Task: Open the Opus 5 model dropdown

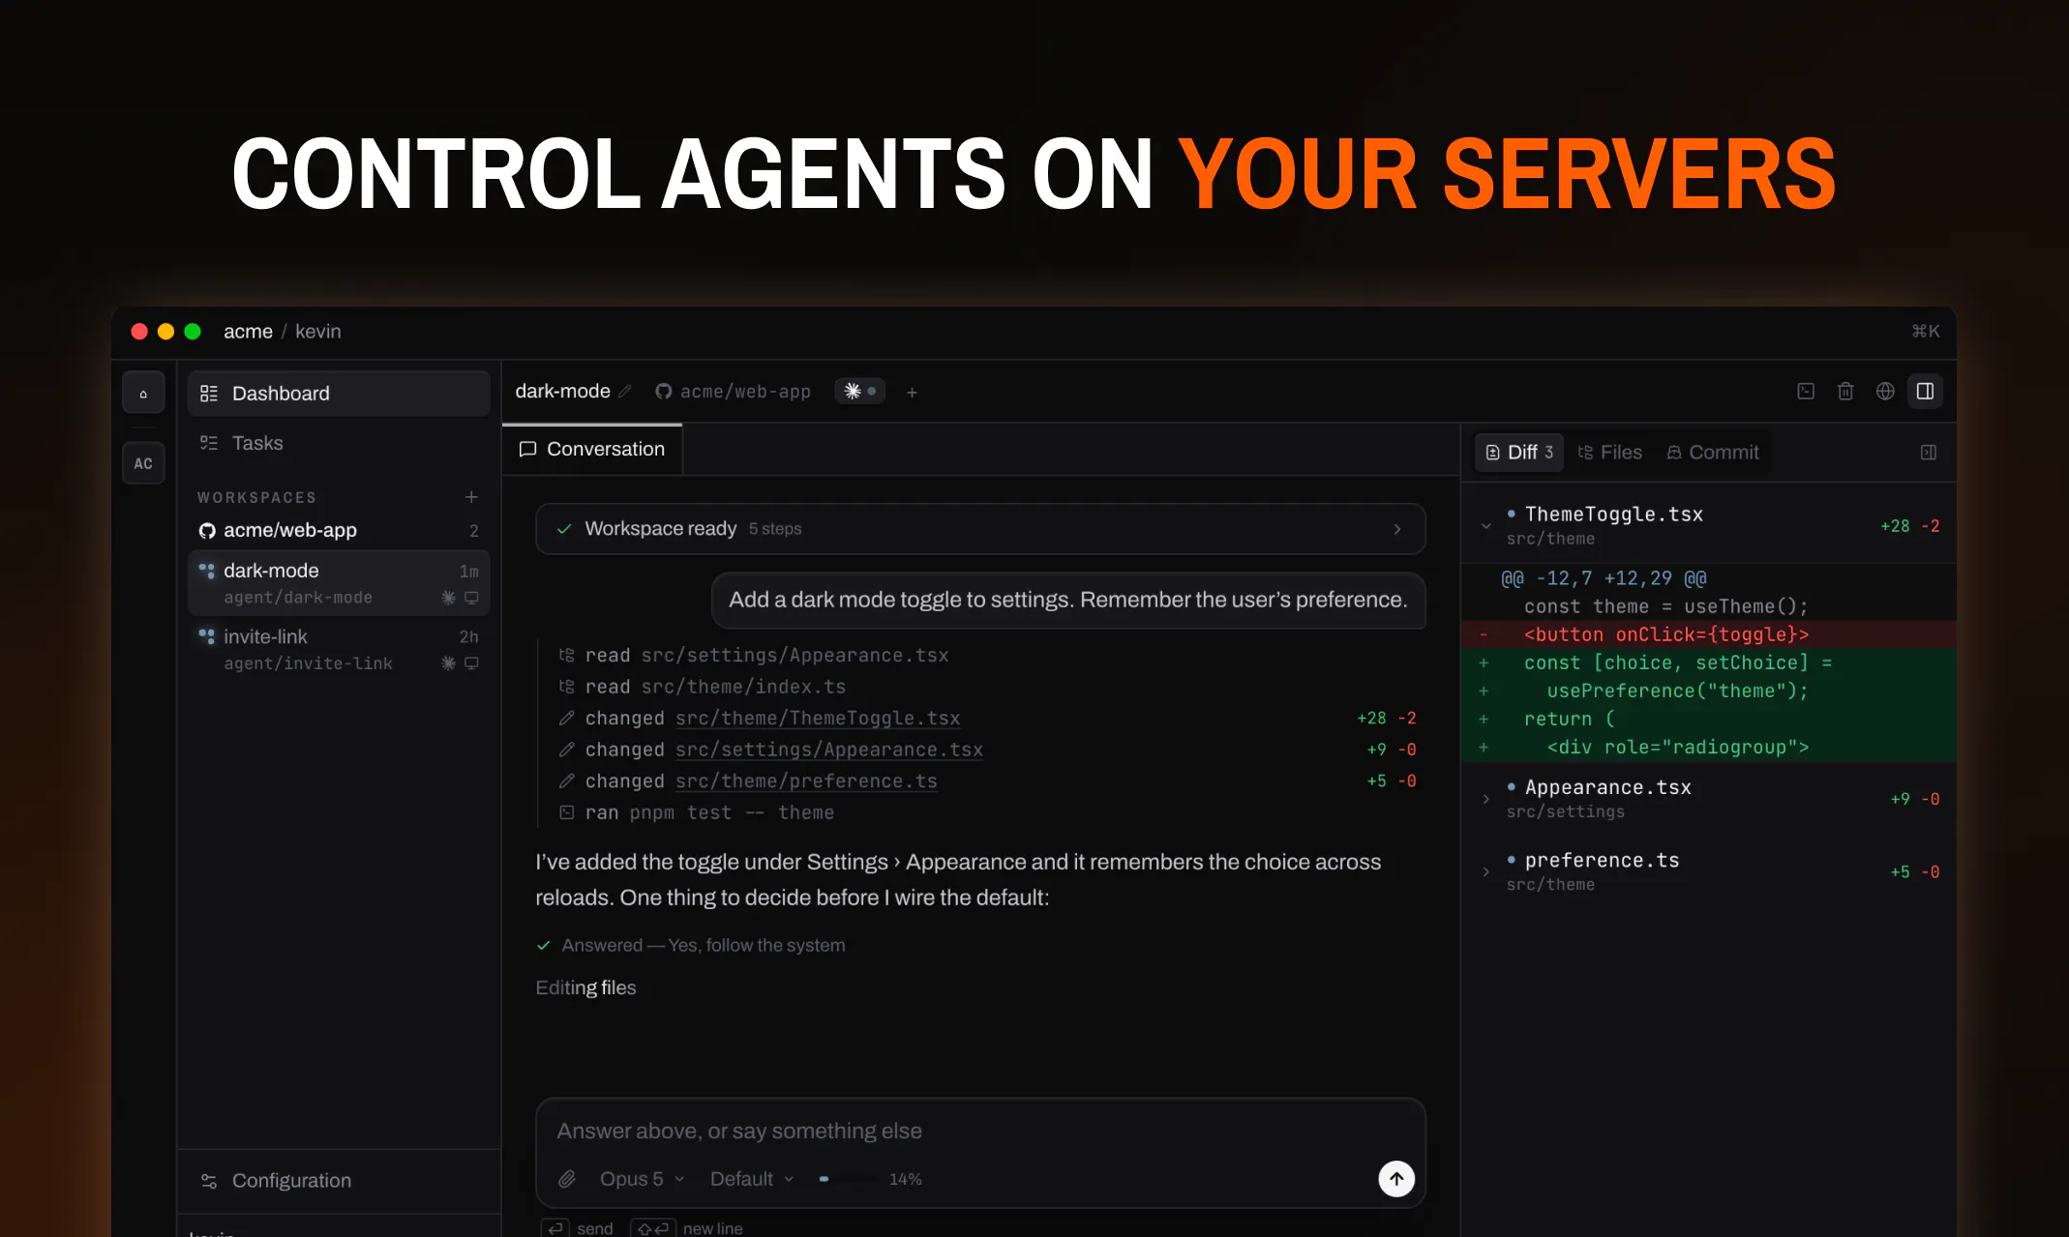Action: (x=642, y=1179)
